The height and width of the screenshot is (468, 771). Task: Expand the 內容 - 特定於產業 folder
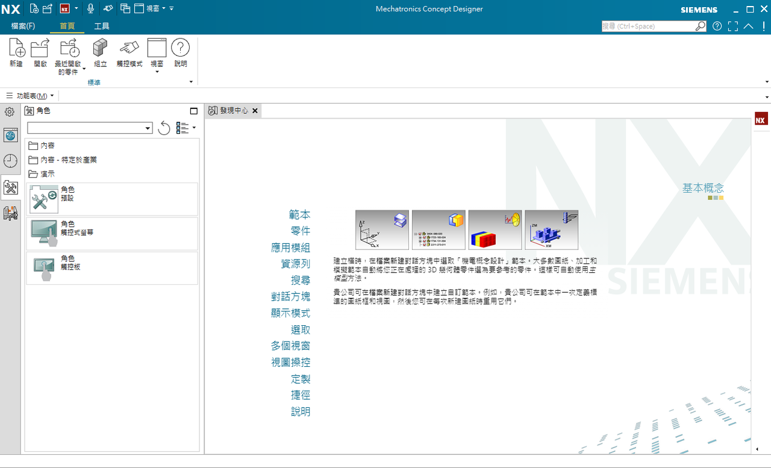[63, 160]
